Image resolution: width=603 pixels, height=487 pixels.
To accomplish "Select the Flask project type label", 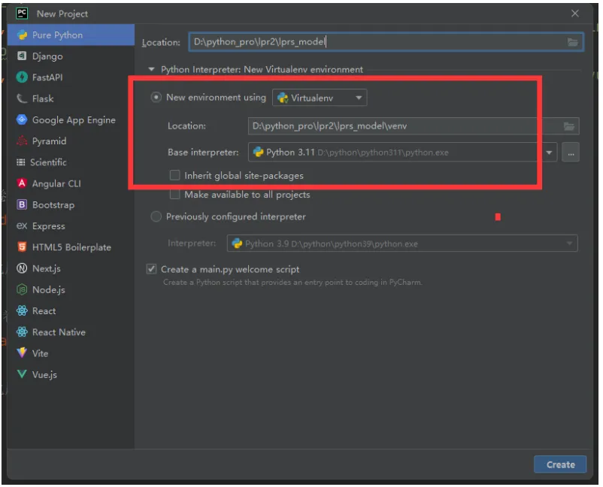I will point(43,98).
